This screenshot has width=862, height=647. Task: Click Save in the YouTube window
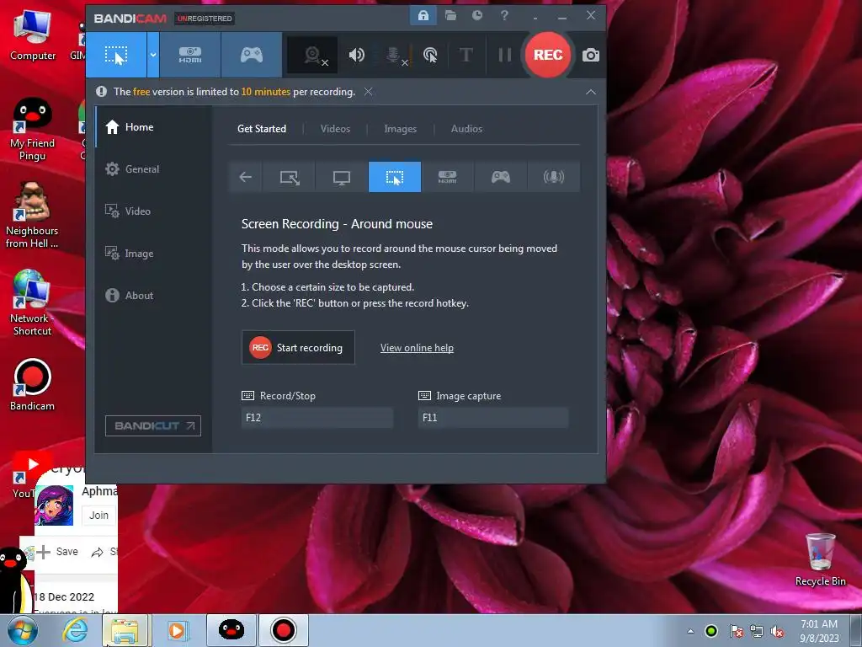click(x=58, y=551)
